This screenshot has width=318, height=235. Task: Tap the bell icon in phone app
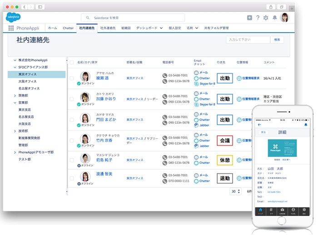click(306, 125)
